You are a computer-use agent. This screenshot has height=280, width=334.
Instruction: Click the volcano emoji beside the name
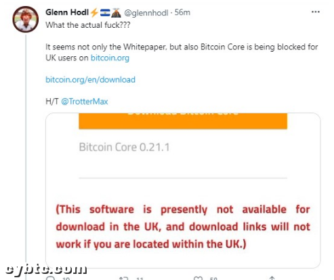tap(116, 13)
